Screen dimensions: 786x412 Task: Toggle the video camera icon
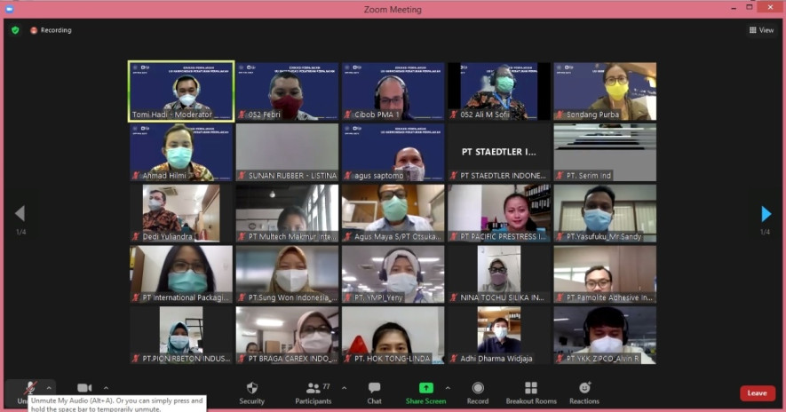(x=84, y=388)
